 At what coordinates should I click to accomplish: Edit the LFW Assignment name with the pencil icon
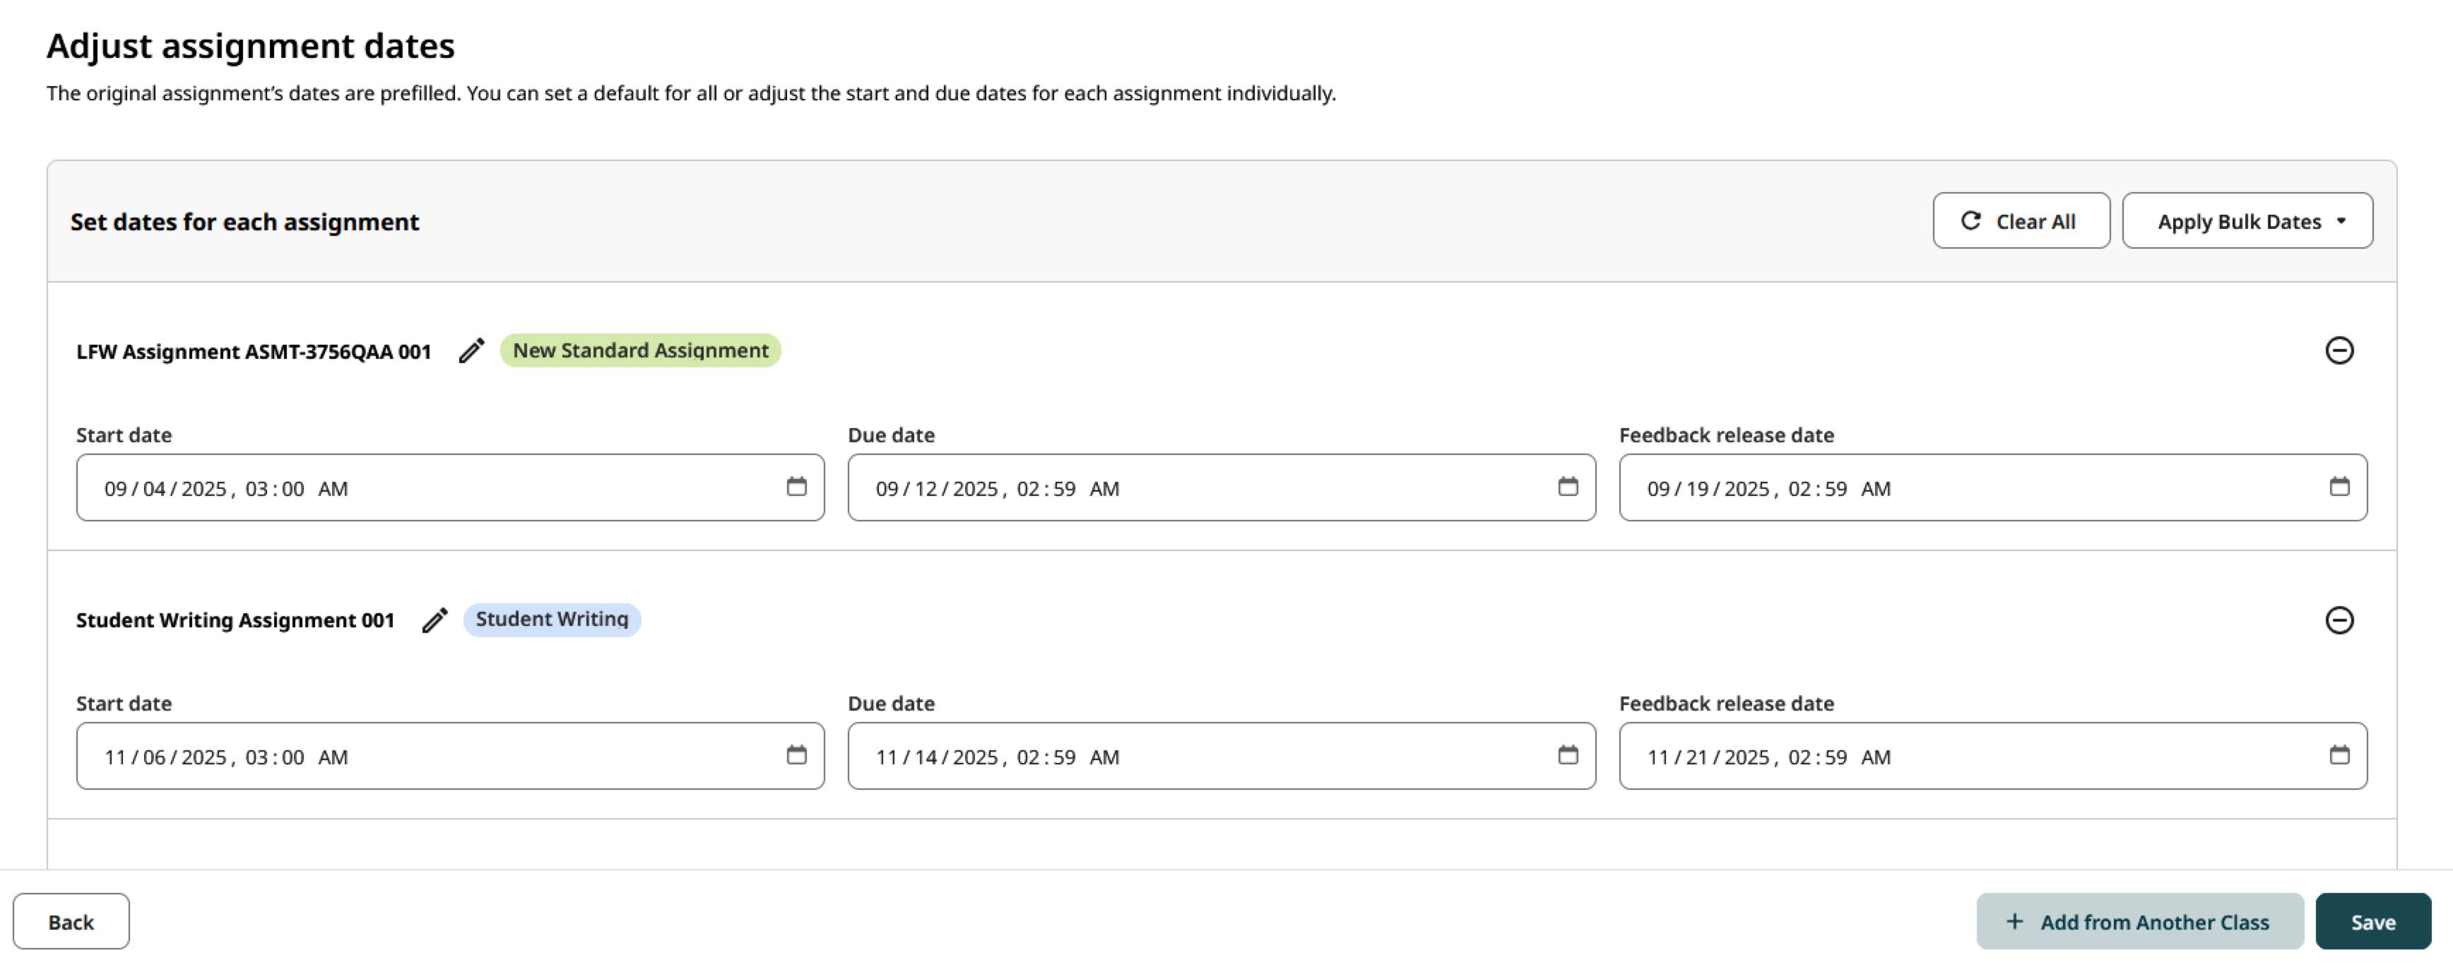(471, 350)
